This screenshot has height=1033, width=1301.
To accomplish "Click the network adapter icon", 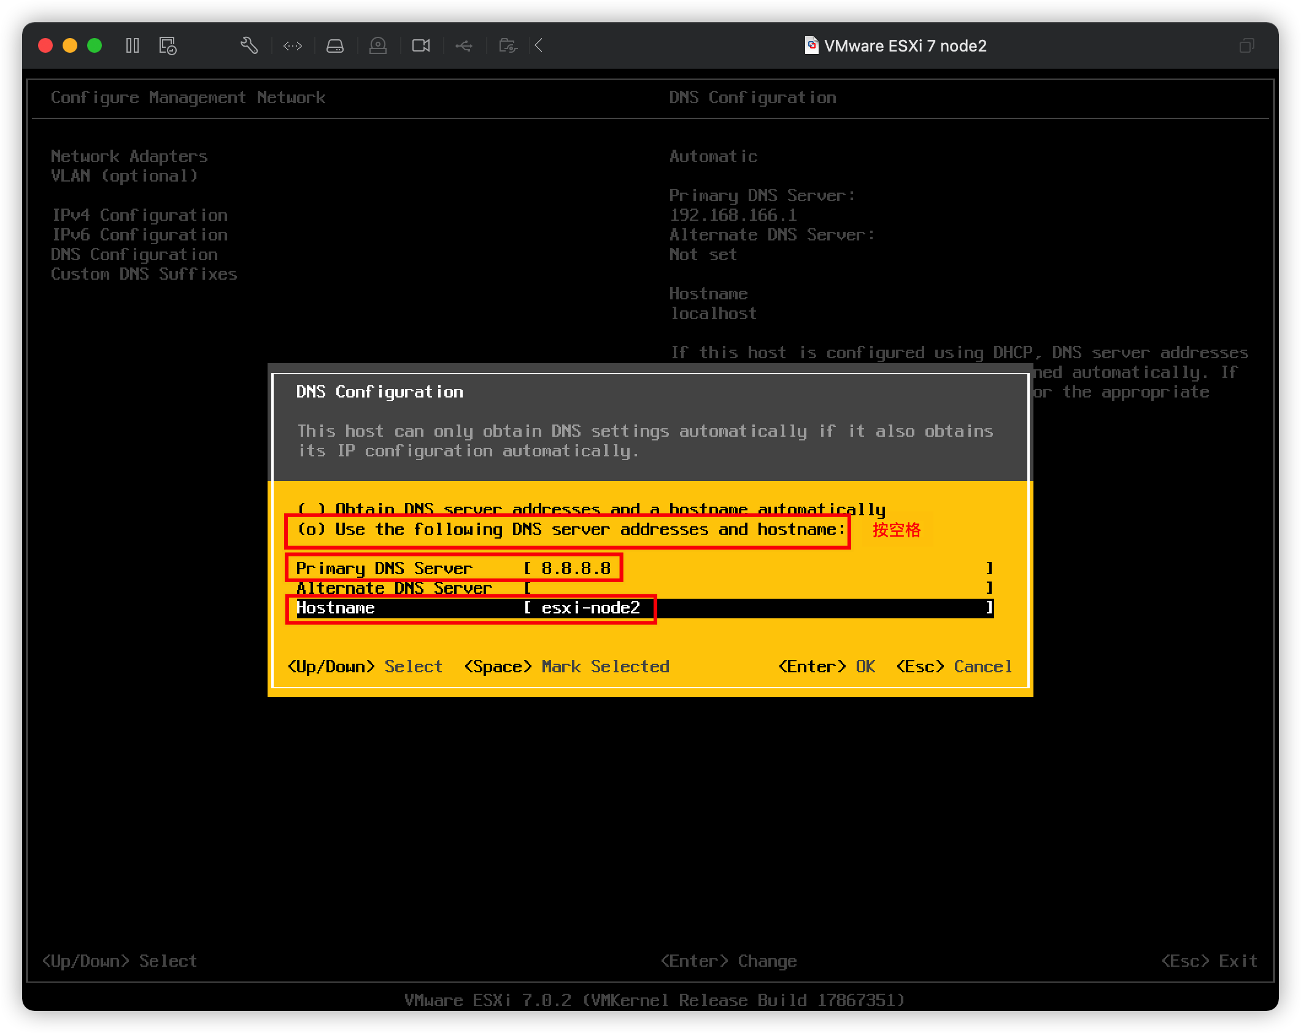I will click(292, 45).
